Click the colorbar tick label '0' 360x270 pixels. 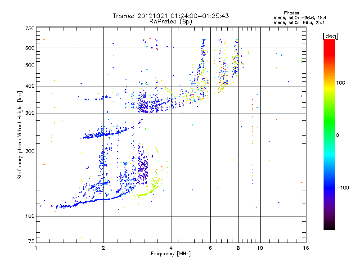point(337,135)
